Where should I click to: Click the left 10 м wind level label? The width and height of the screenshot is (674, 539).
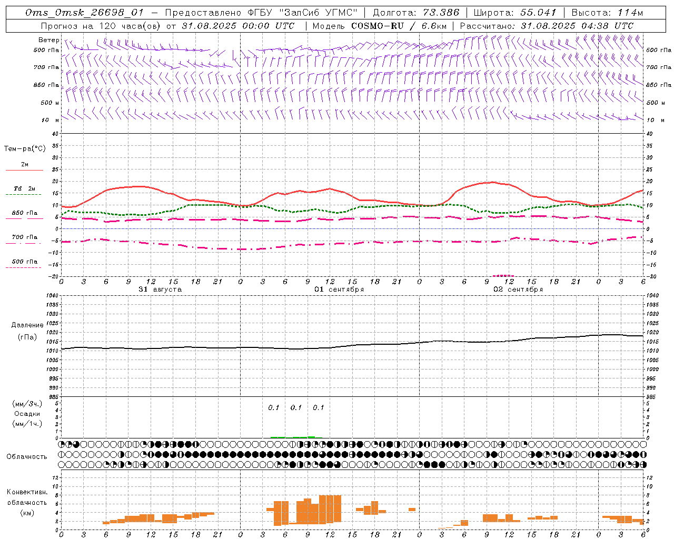[50, 120]
